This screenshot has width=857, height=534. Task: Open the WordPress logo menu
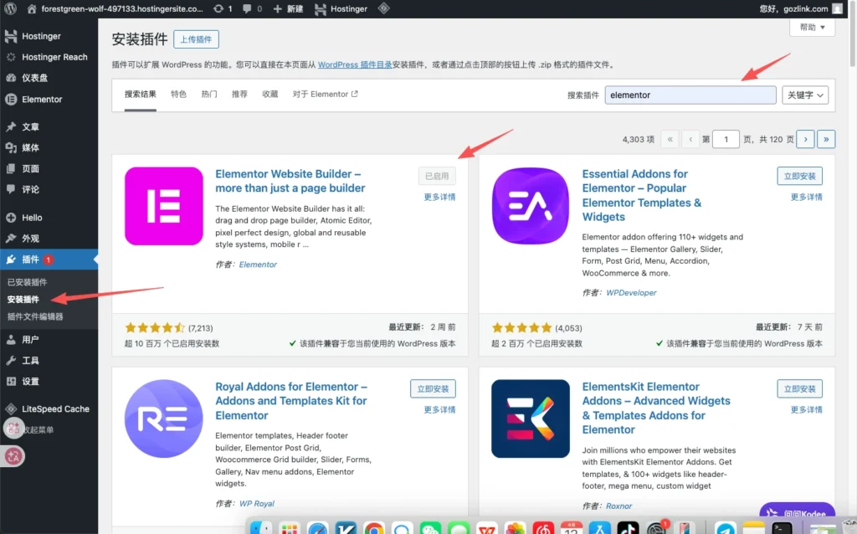pos(10,8)
